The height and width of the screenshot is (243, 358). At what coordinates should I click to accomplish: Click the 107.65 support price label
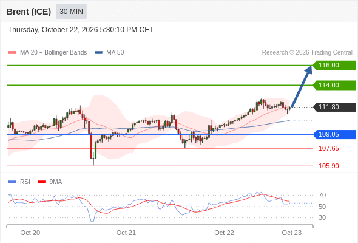pyautogui.click(x=328, y=149)
